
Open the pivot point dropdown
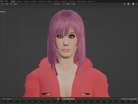[64, 4]
